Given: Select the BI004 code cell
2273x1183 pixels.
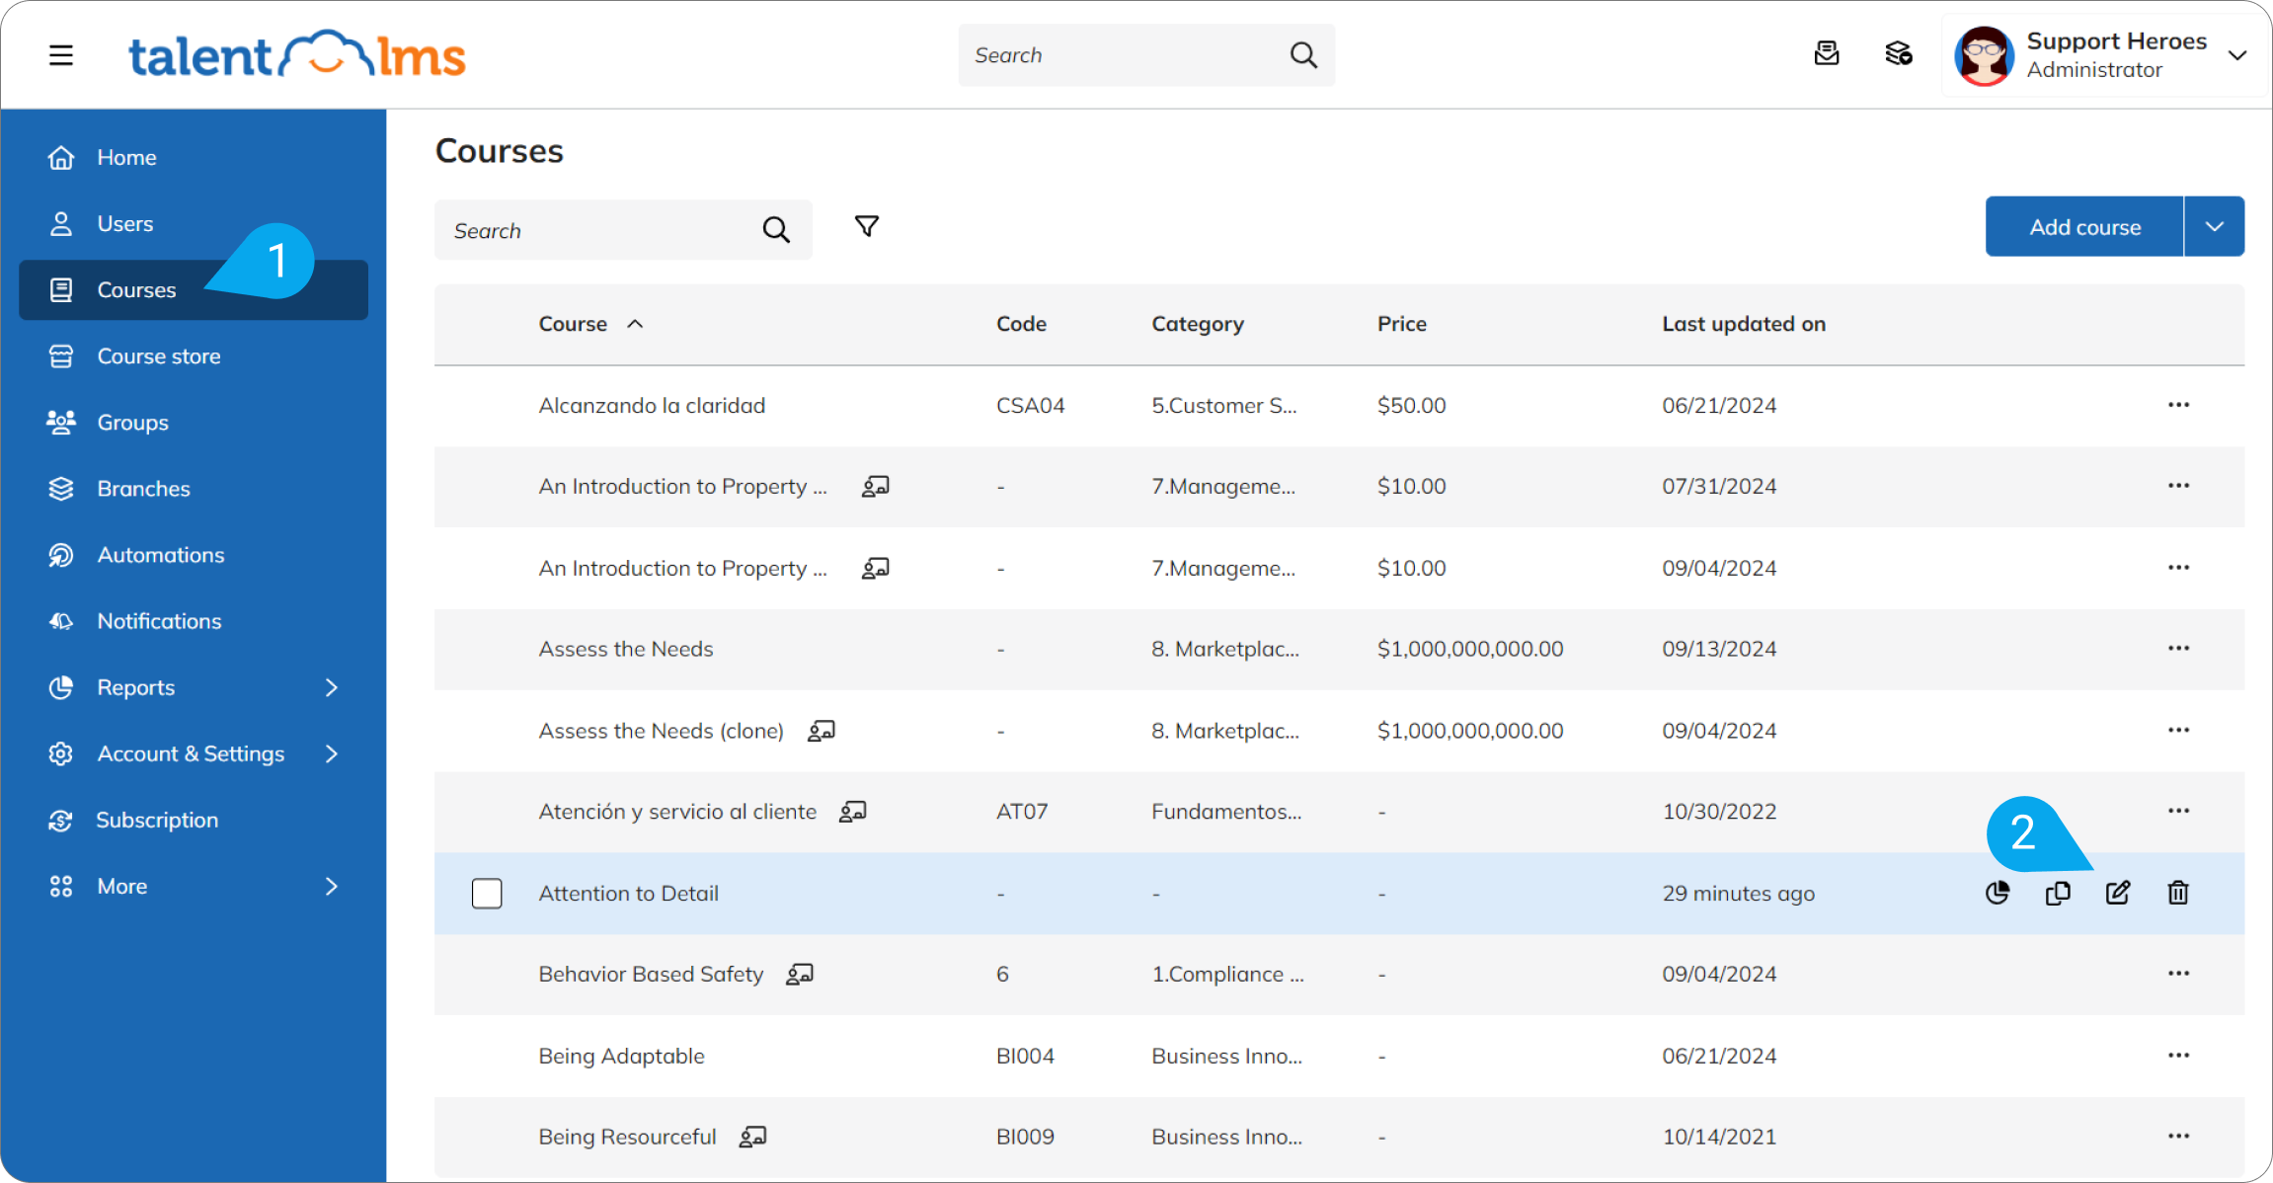Looking at the screenshot, I should (1025, 1057).
